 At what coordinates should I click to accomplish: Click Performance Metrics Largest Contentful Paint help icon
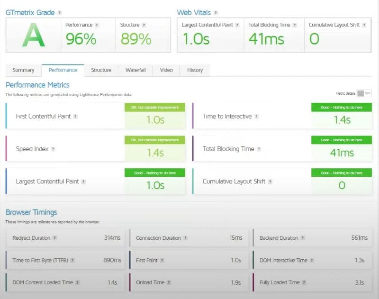pyautogui.click(x=83, y=181)
